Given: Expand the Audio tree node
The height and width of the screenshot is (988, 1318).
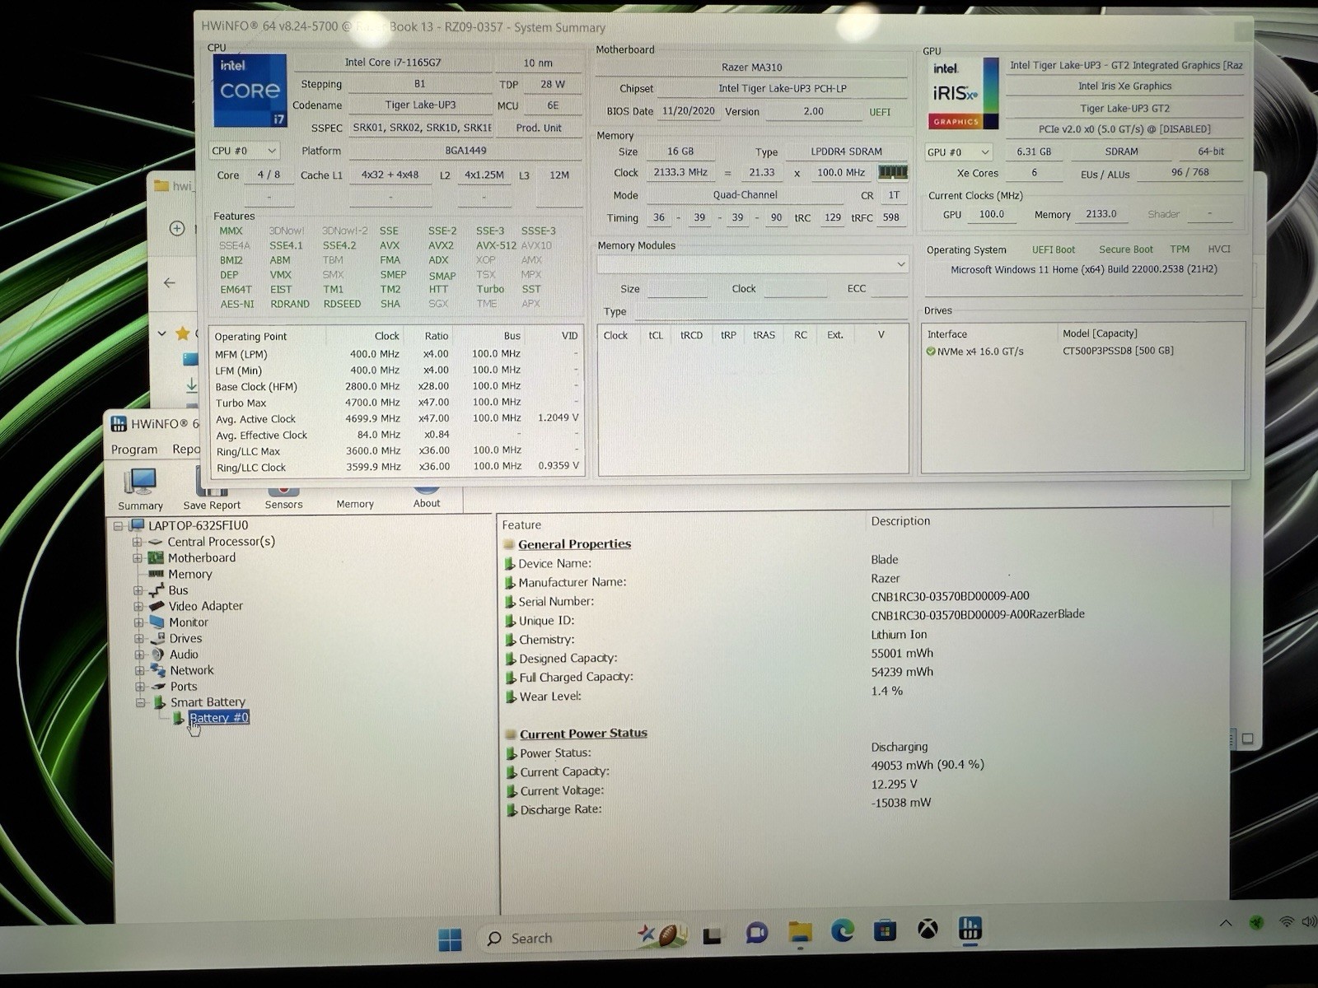Looking at the screenshot, I should [x=139, y=655].
